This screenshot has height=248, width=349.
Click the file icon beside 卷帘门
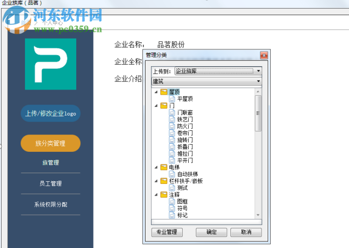point(172,133)
